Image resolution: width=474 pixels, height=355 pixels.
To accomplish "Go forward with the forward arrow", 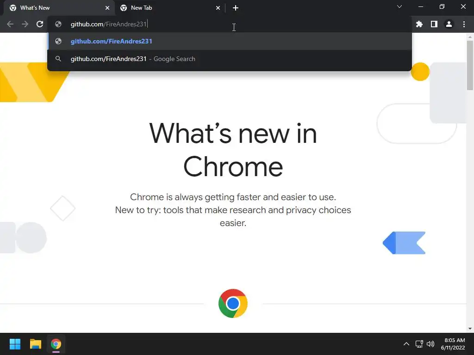I will click(25, 24).
